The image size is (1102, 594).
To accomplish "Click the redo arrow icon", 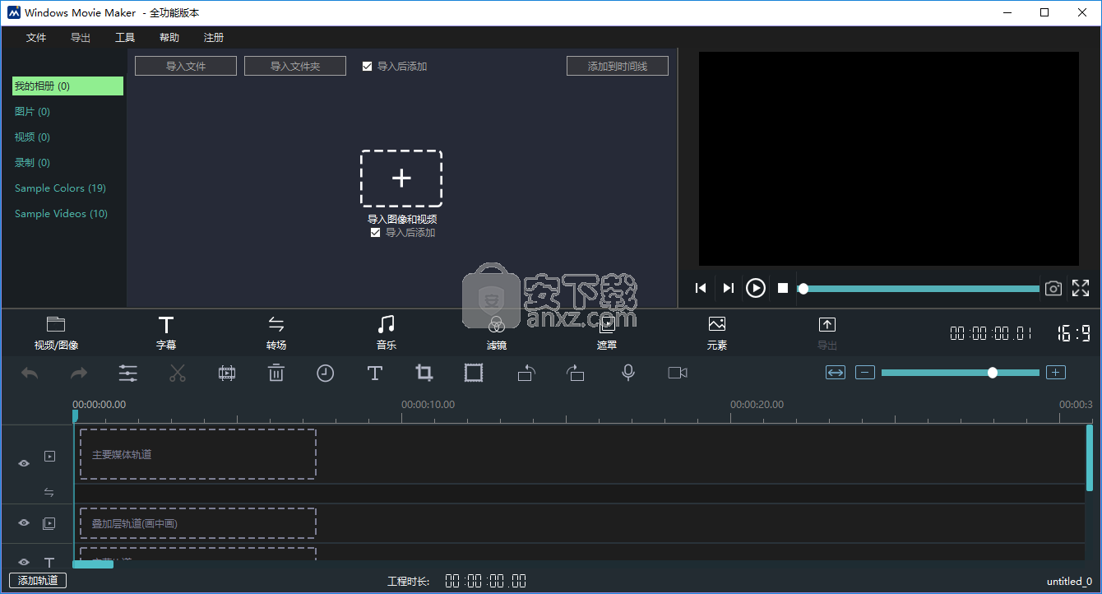I will [x=79, y=374].
